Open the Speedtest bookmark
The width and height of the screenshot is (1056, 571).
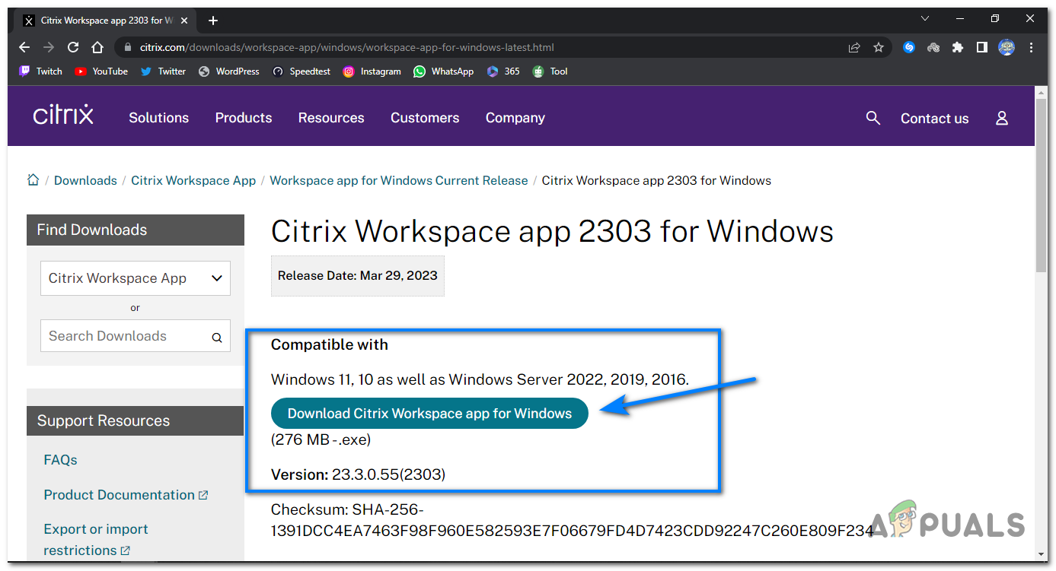pos(301,71)
